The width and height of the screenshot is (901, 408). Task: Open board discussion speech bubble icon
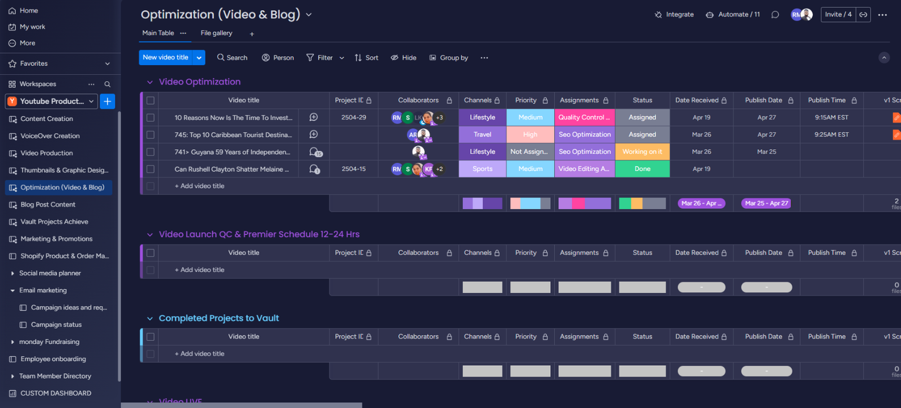click(x=775, y=15)
